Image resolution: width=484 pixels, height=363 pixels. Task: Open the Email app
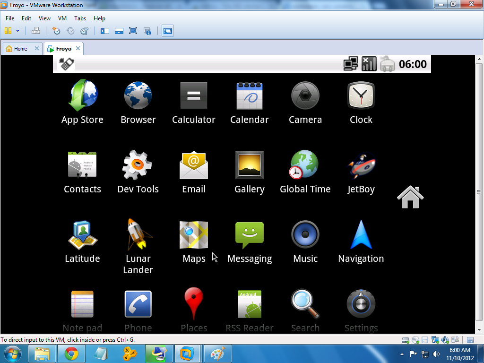(x=193, y=172)
